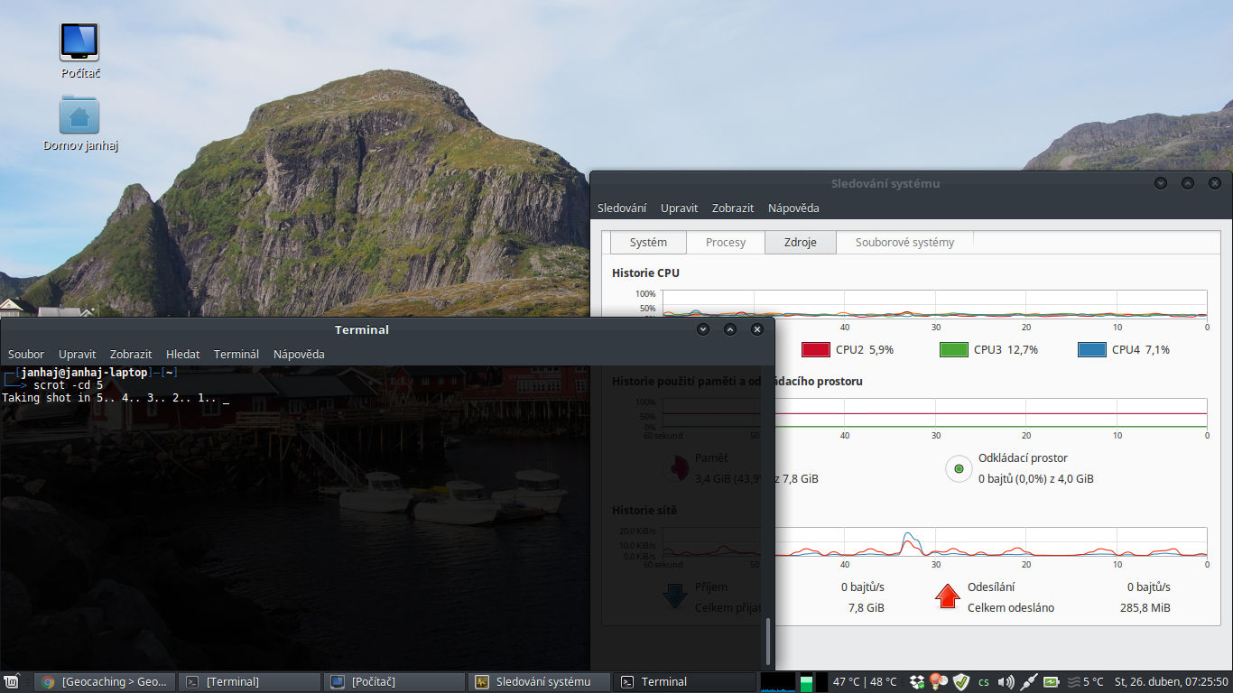
Task: Change the red CPU2 color swatch
Action: [x=816, y=349]
